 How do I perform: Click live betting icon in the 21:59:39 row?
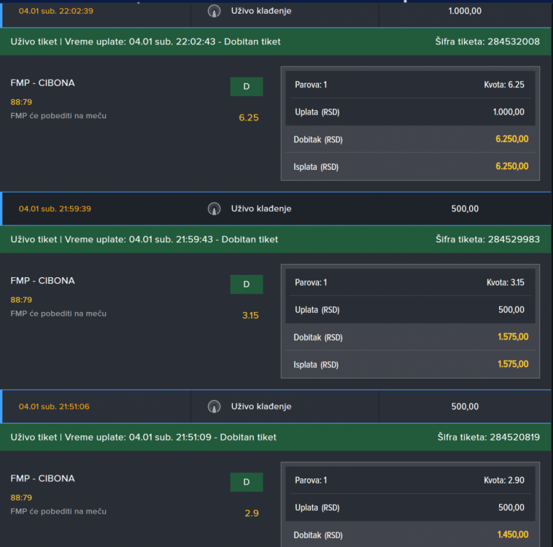click(x=214, y=209)
